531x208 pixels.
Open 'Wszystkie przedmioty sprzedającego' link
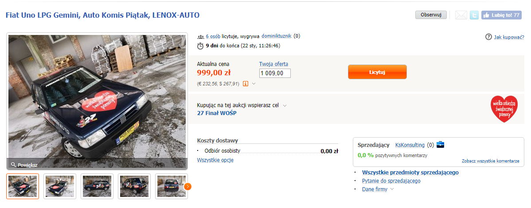410,173
